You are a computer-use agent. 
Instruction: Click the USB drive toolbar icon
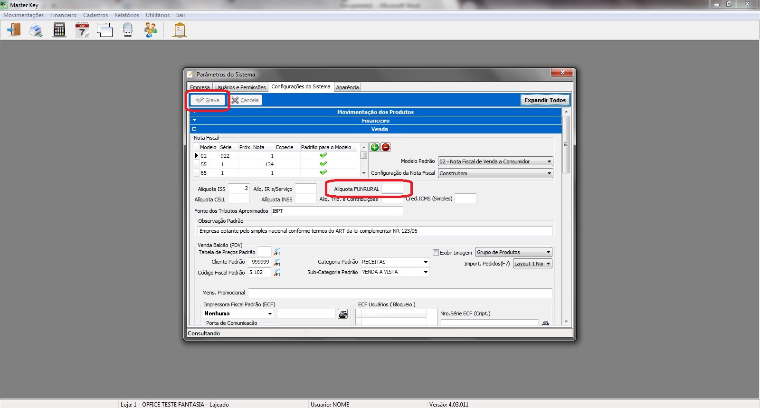tap(128, 30)
